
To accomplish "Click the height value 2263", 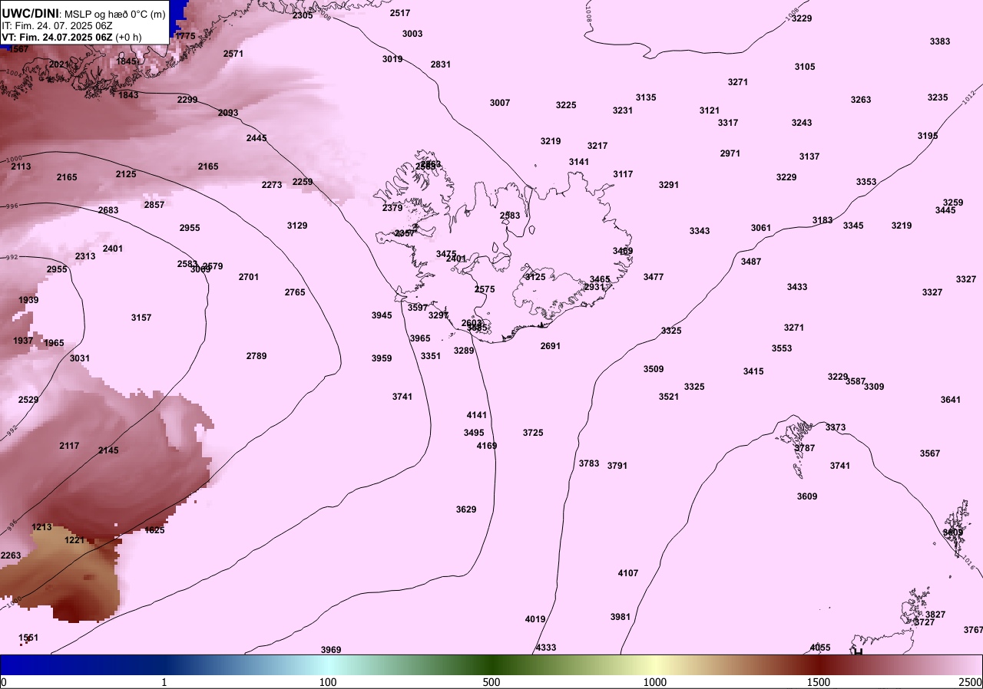I will point(11,555).
